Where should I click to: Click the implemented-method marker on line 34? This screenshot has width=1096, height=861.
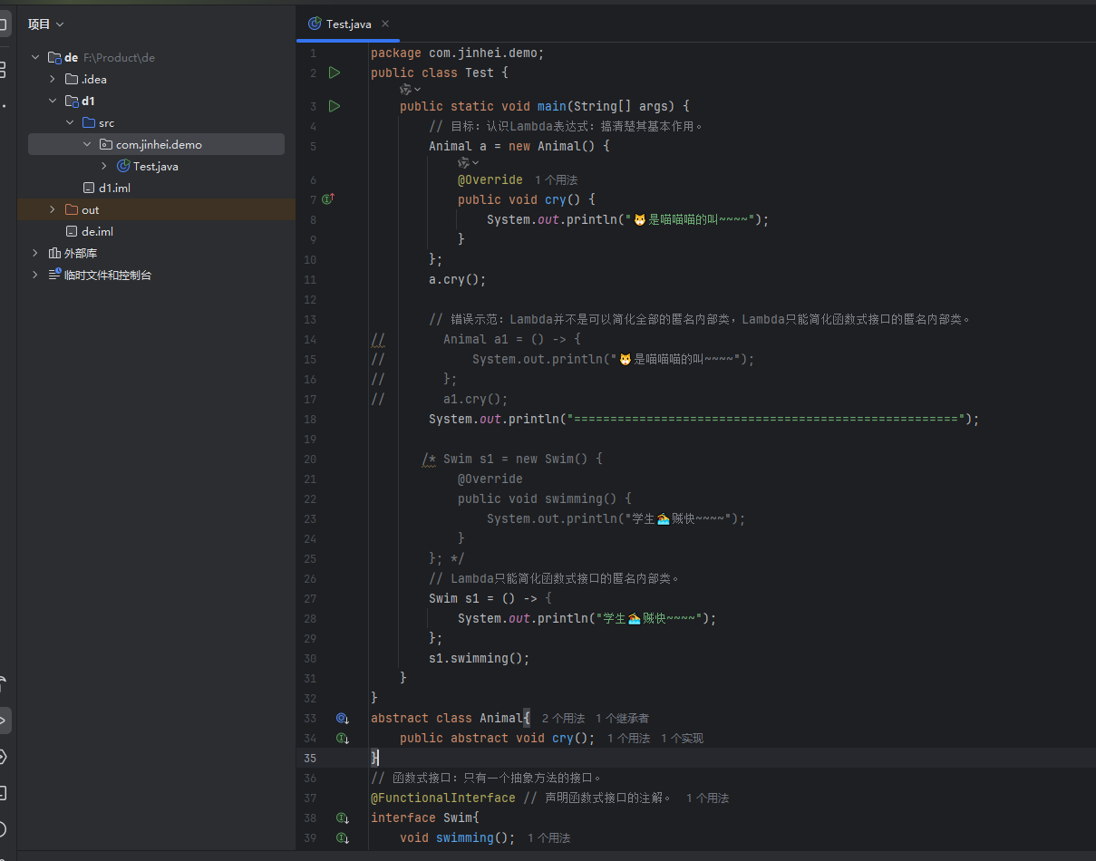tap(342, 738)
